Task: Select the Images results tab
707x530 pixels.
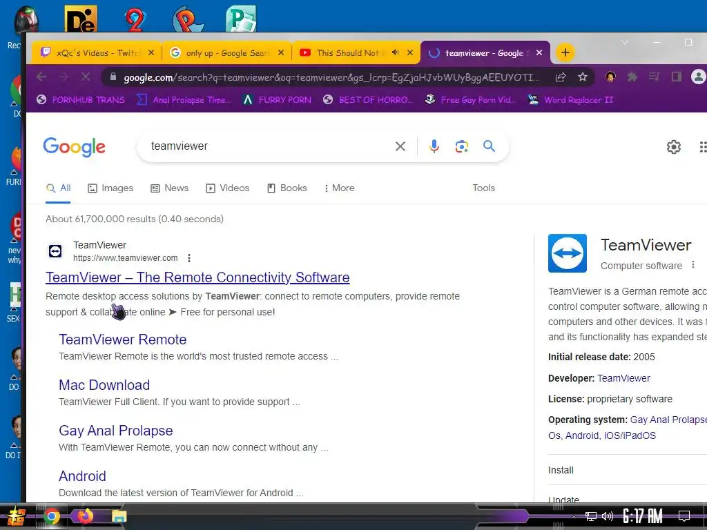Action: point(110,188)
